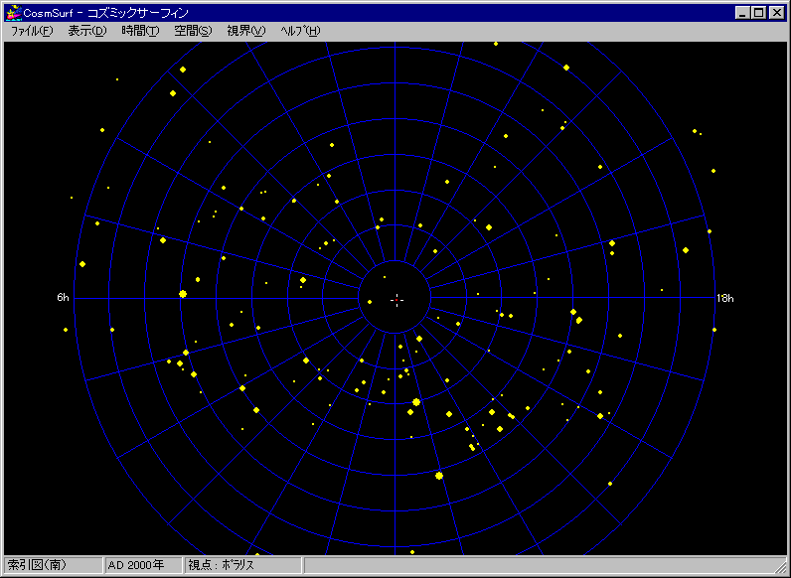
Task: Maximize the CosmSurf window
Action: 758,13
